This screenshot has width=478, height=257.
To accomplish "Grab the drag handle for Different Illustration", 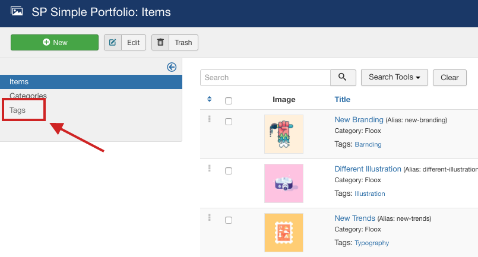I will (x=209, y=168).
